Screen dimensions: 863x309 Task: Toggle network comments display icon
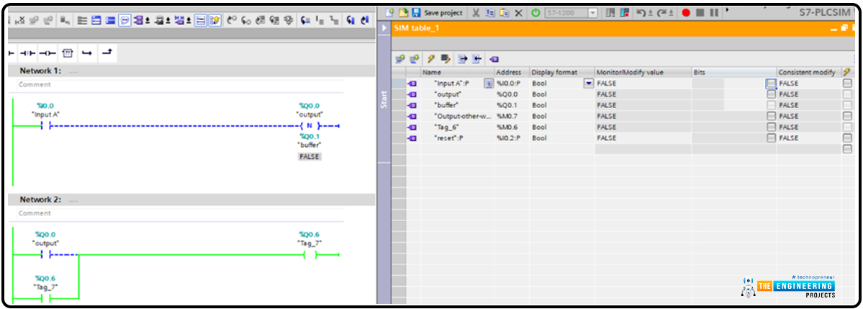(125, 21)
